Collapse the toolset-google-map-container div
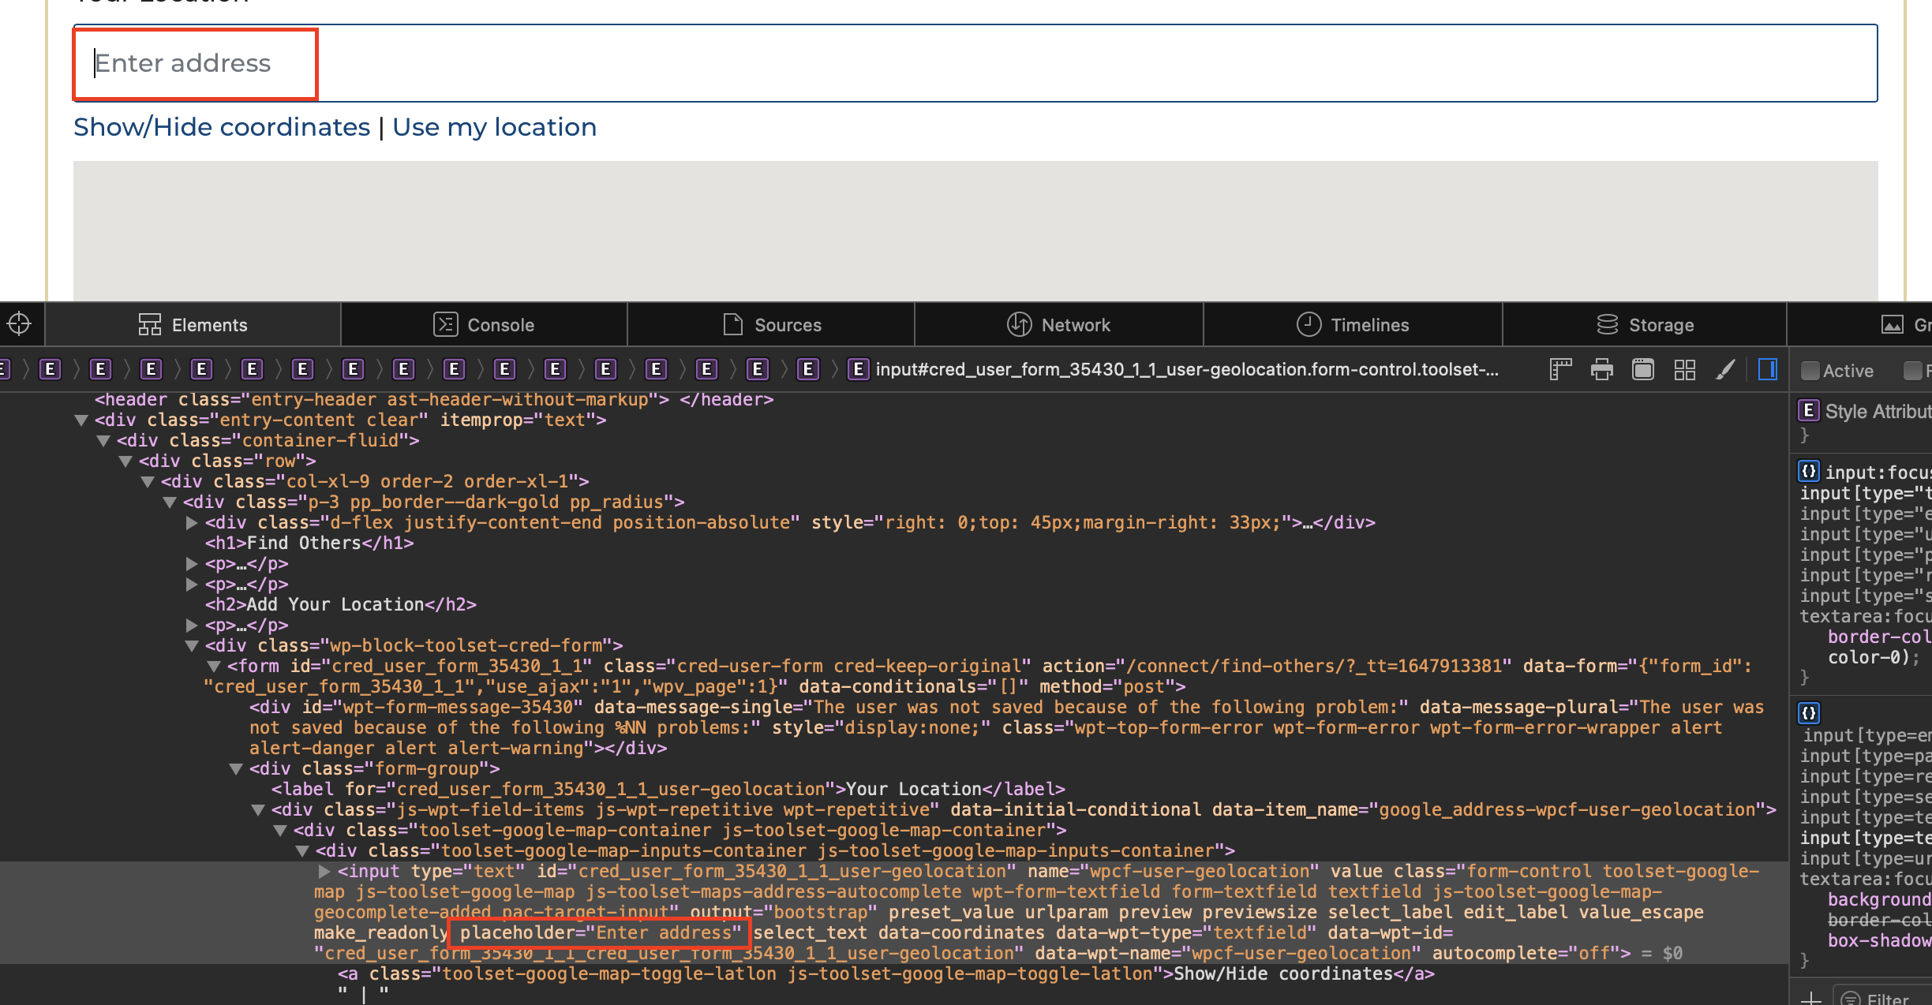The width and height of the screenshot is (1932, 1005). tap(279, 831)
